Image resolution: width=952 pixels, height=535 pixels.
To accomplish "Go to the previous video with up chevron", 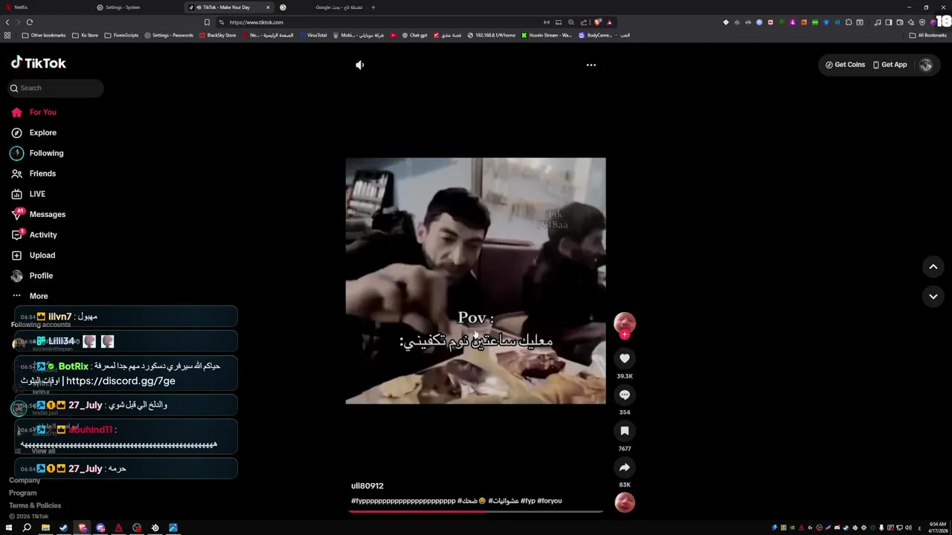I will point(933,267).
